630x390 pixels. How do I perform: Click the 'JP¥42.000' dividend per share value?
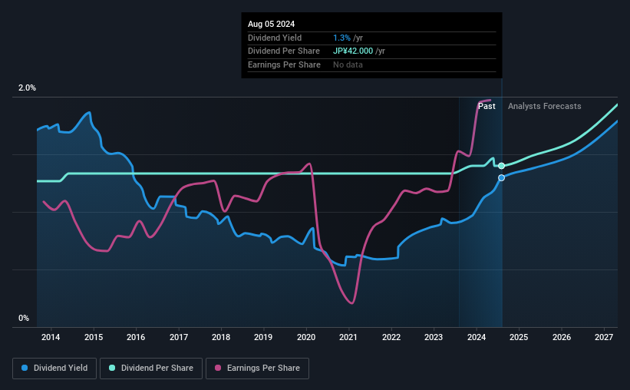coord(353,51)
